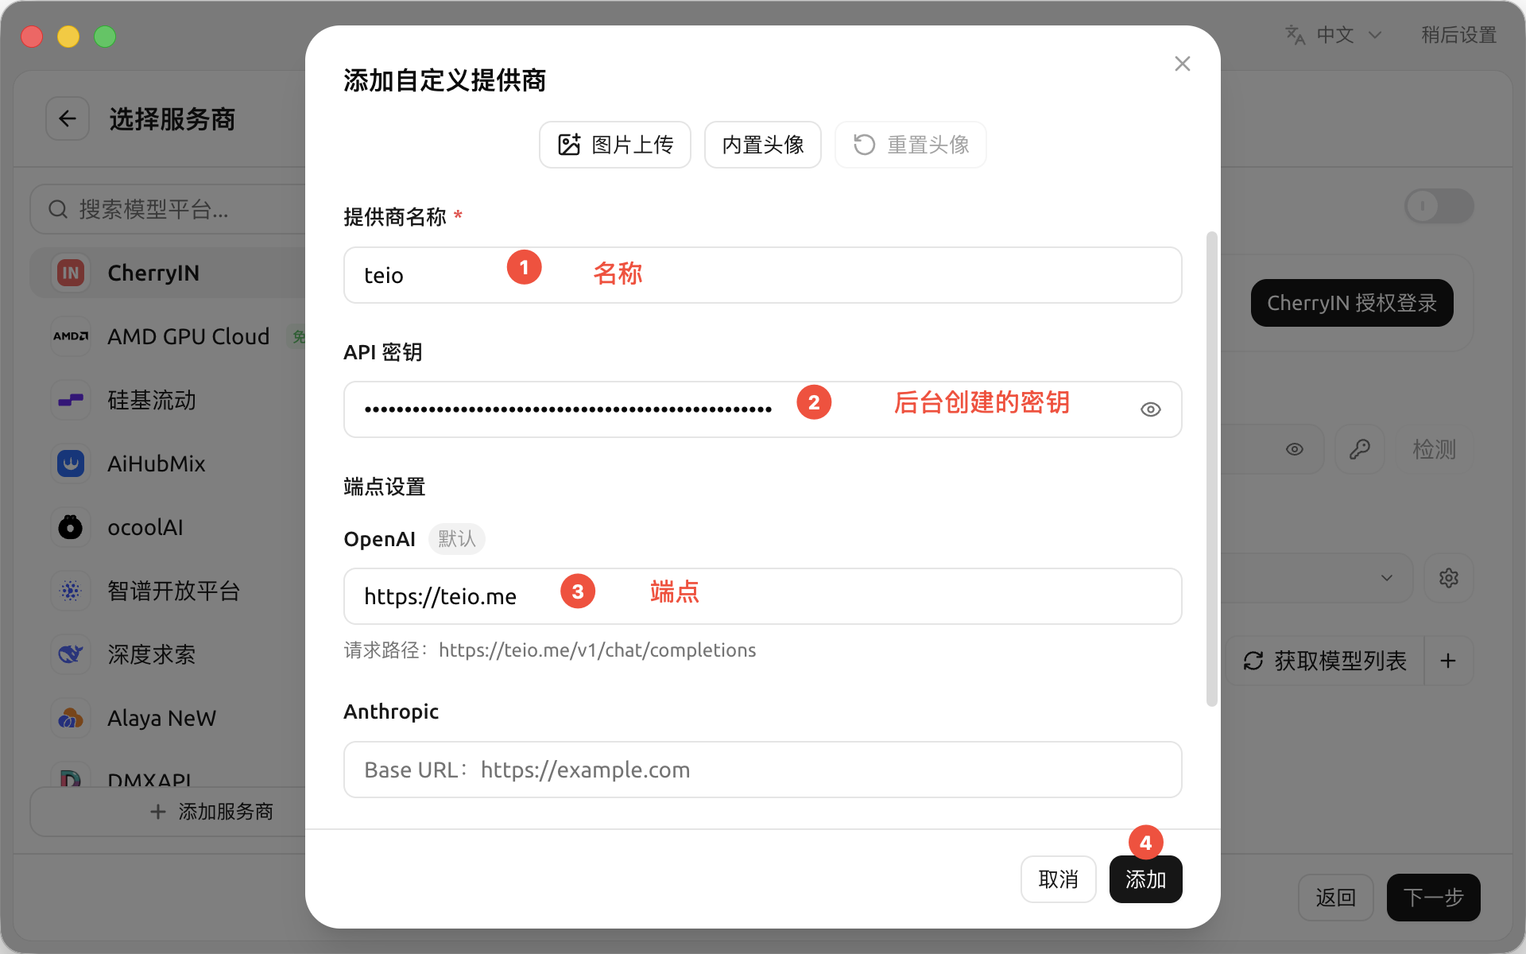1526x954 pixels.
Task: Select AMD GPU Cloud provider
Action: [x=168, y=336]
